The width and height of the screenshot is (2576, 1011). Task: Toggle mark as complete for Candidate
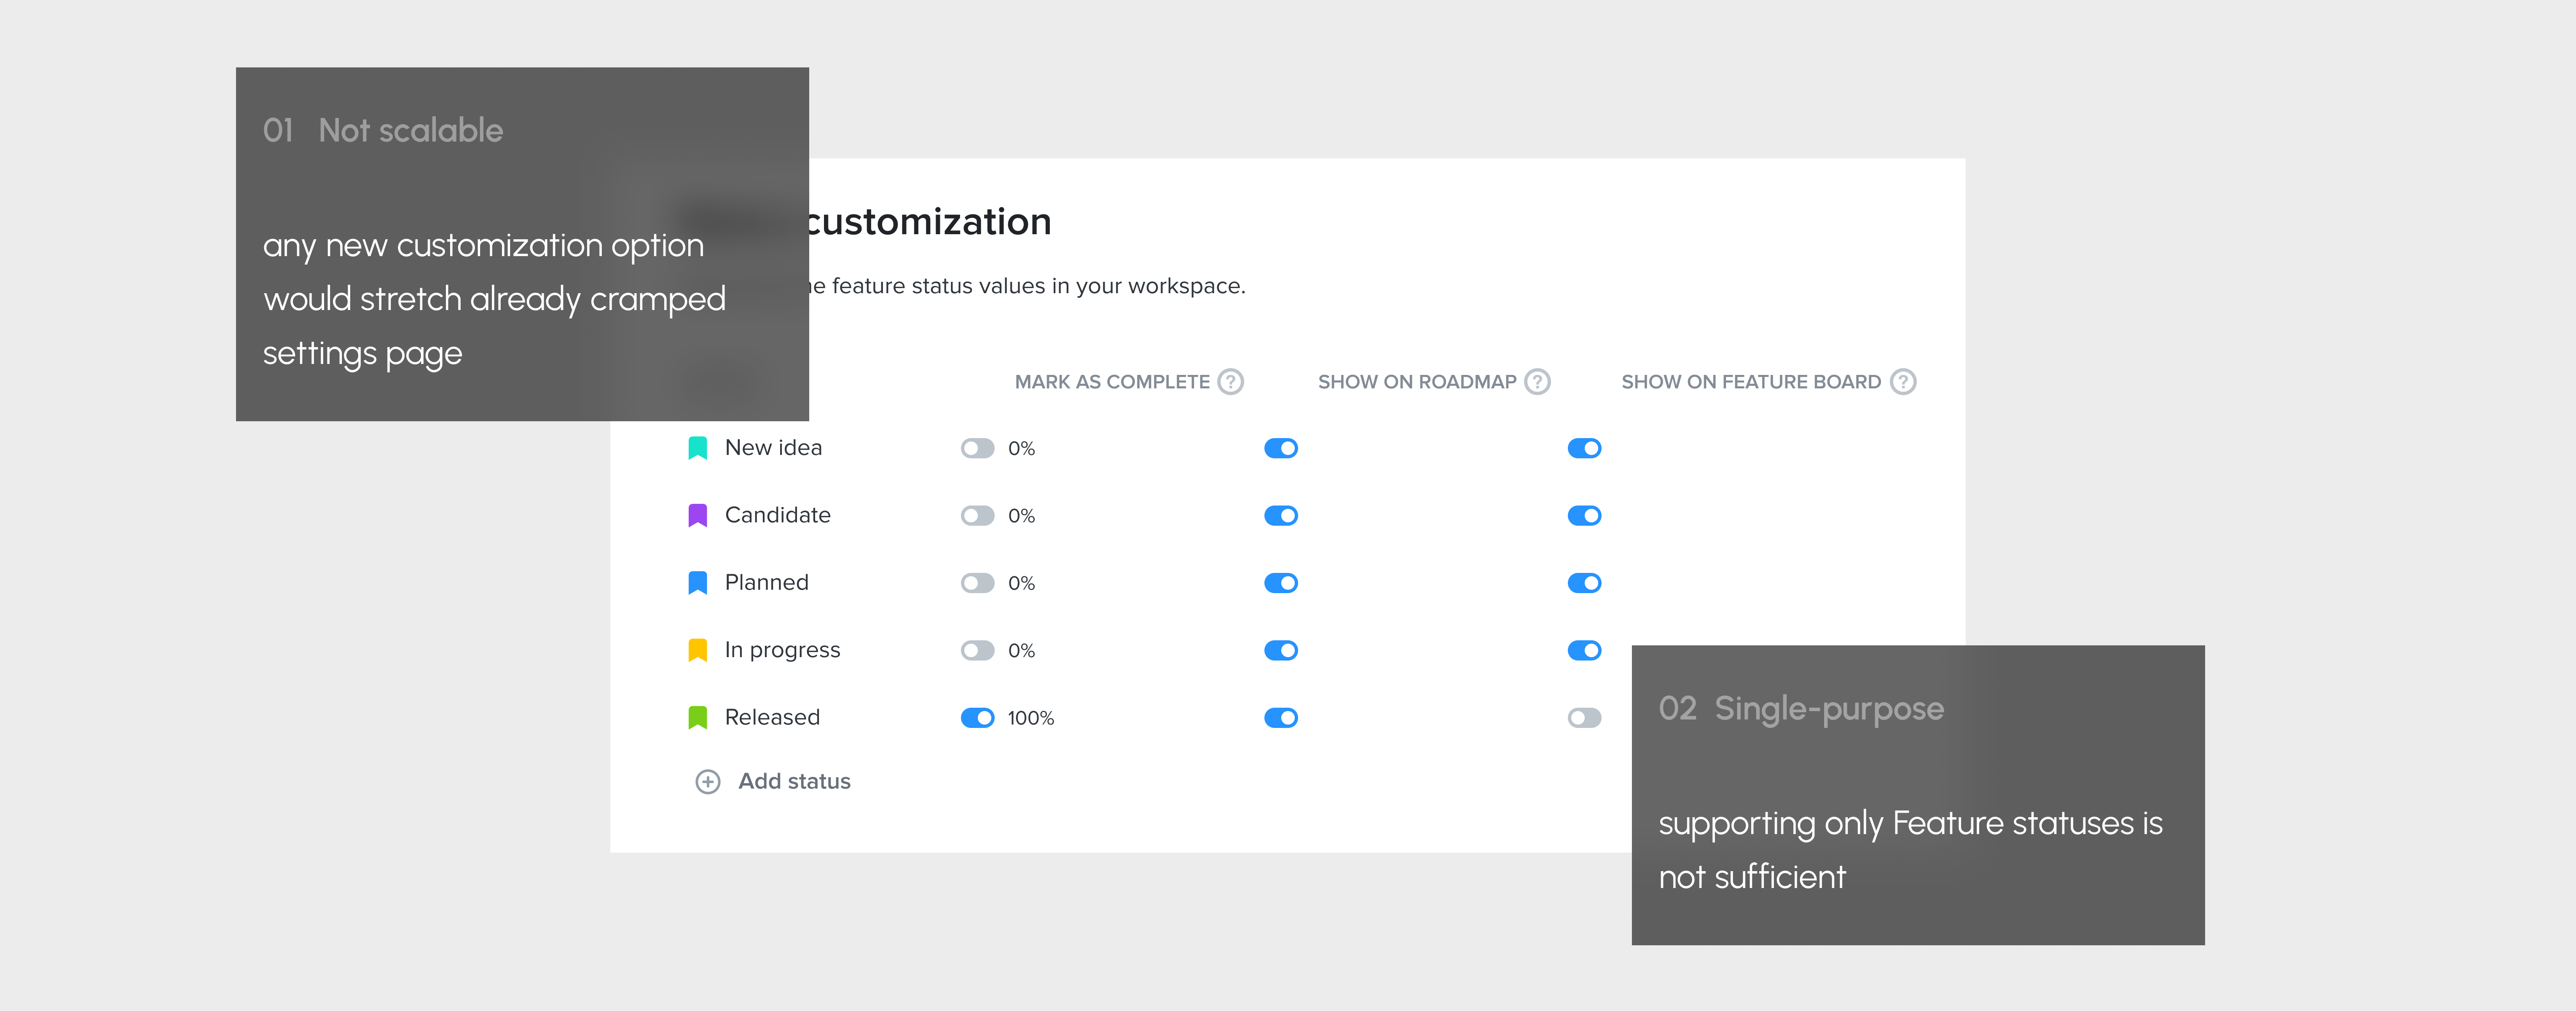click(977, 516)
